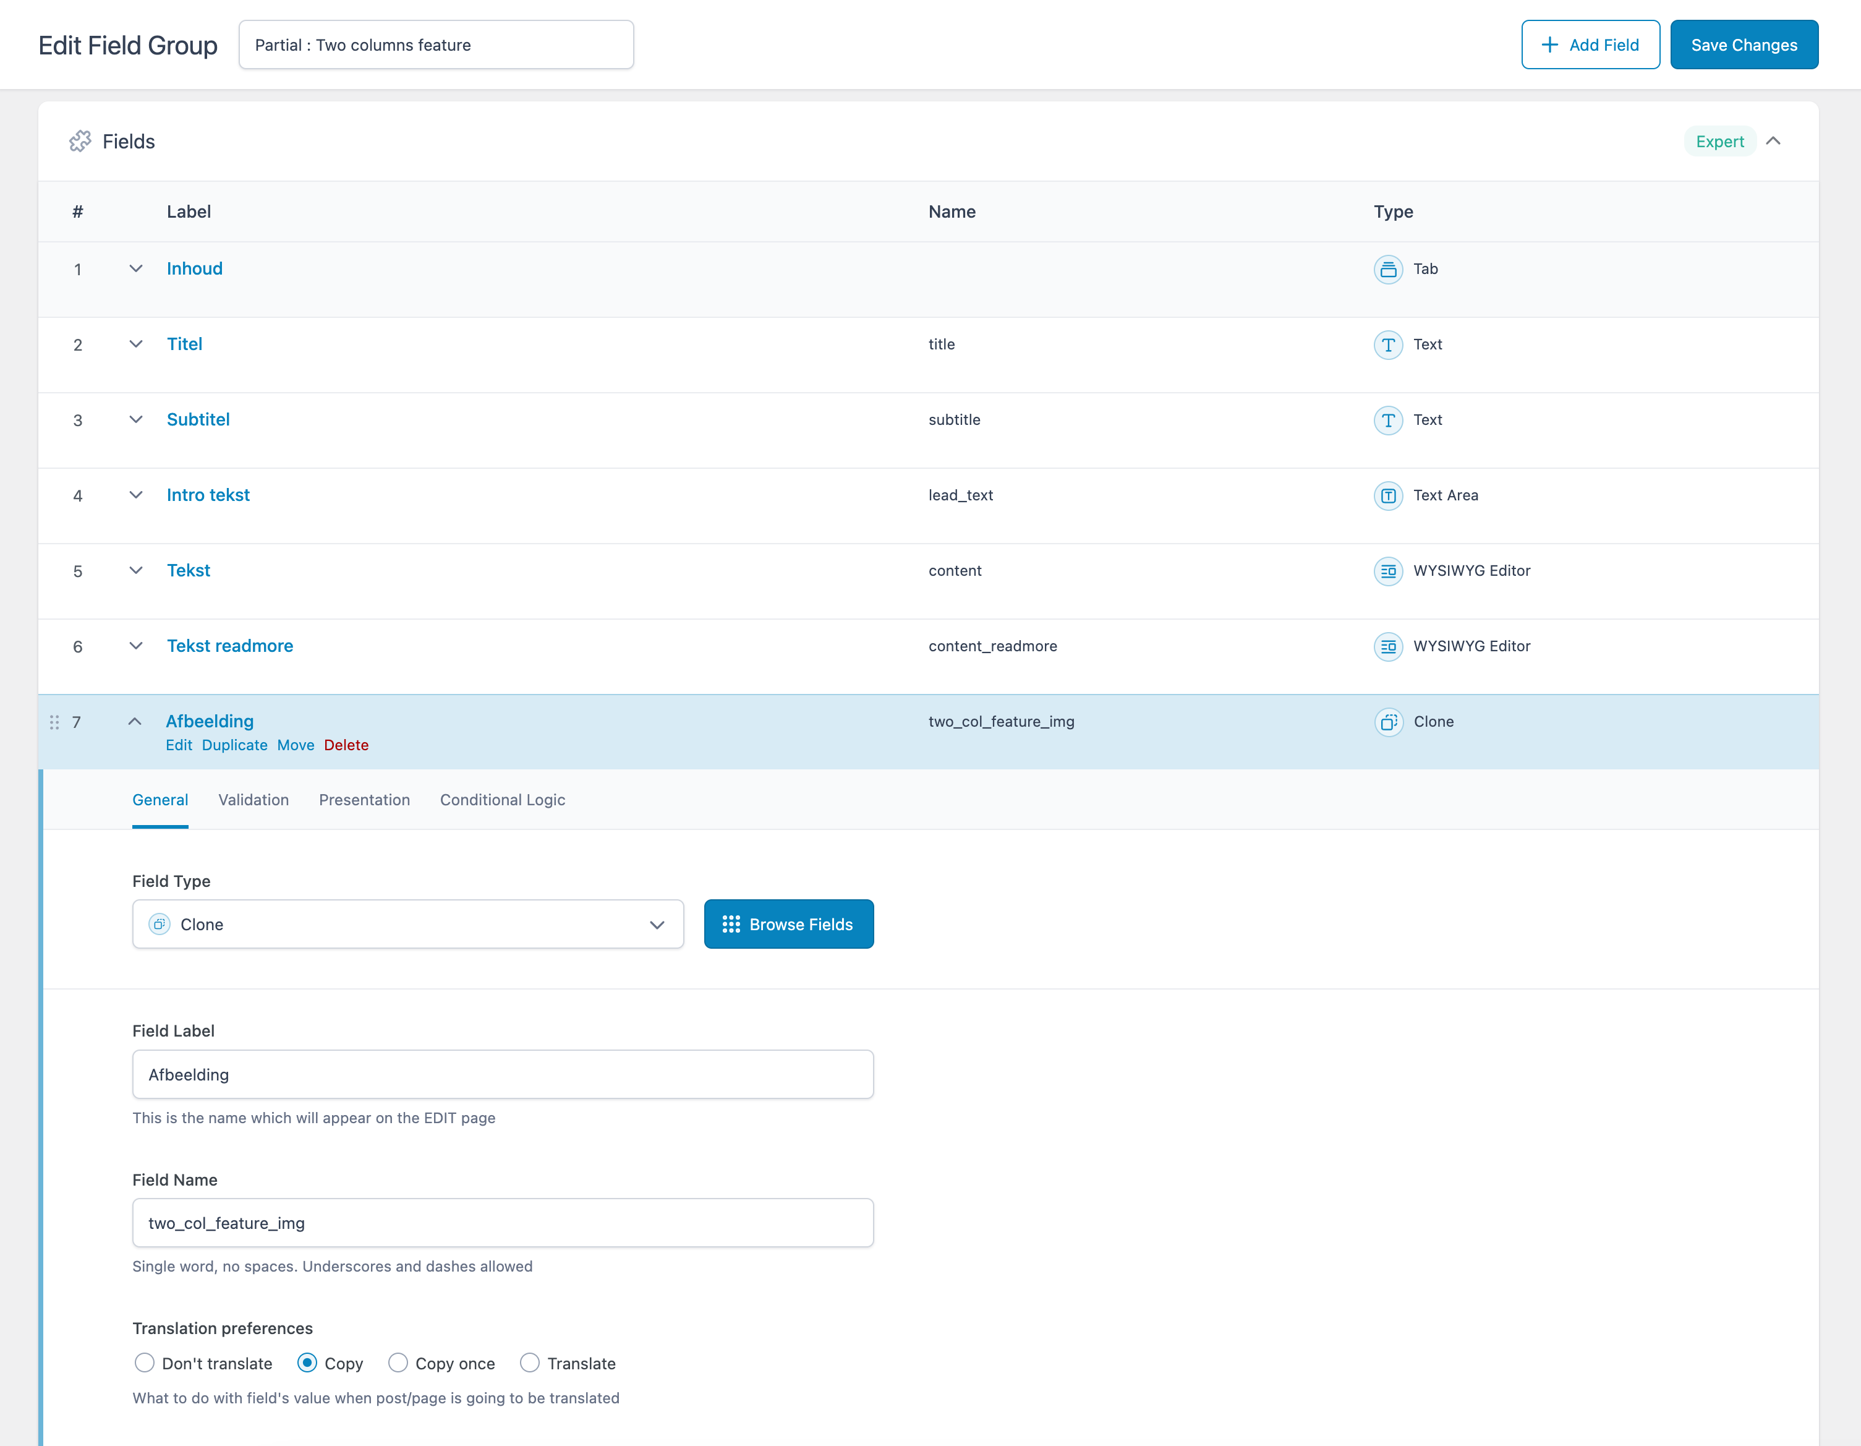Open the Titel field label link
1861x1446 pixels.
pos(184,344)
